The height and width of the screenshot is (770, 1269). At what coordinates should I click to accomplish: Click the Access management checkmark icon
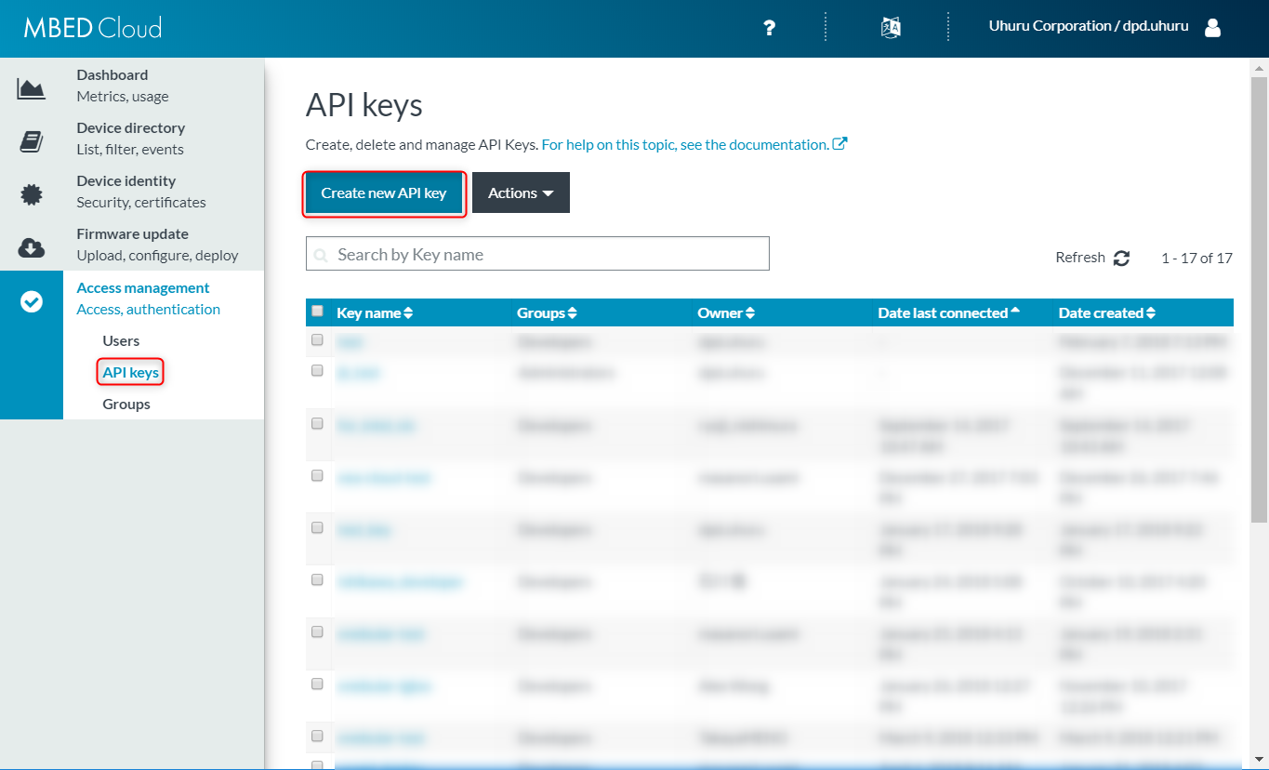[x=32, y=301]
